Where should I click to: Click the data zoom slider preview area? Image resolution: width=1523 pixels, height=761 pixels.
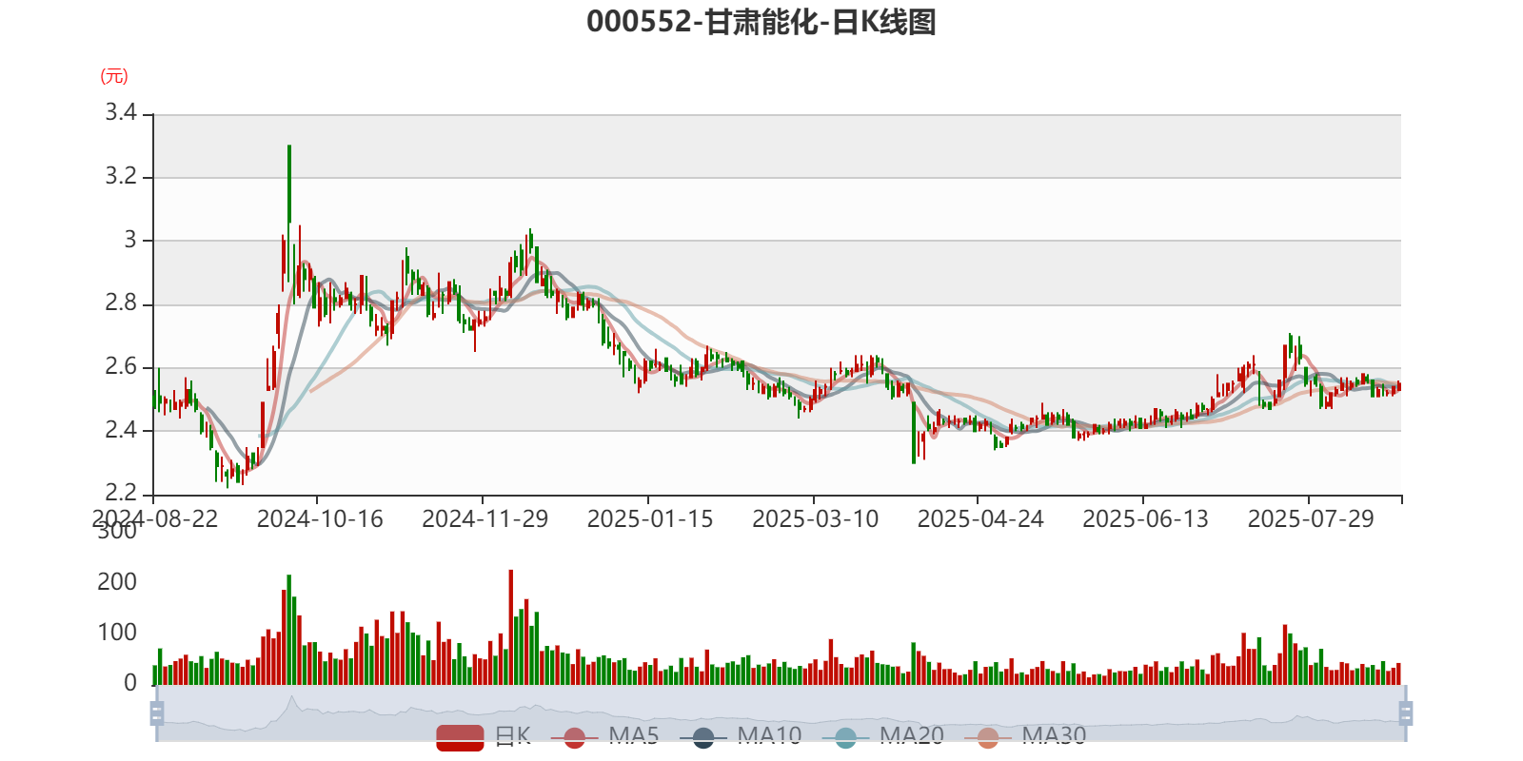[781, 713]
